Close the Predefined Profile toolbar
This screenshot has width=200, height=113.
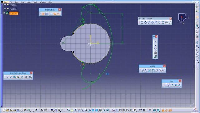171,19
